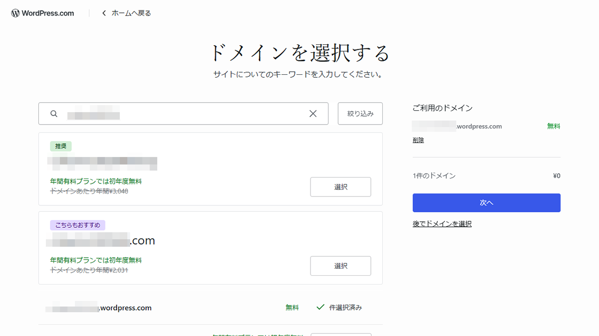Click the back chevron beside ホームへ戻る
The image size is (599, 336).
pyautogui.click(x=103, y=13)
